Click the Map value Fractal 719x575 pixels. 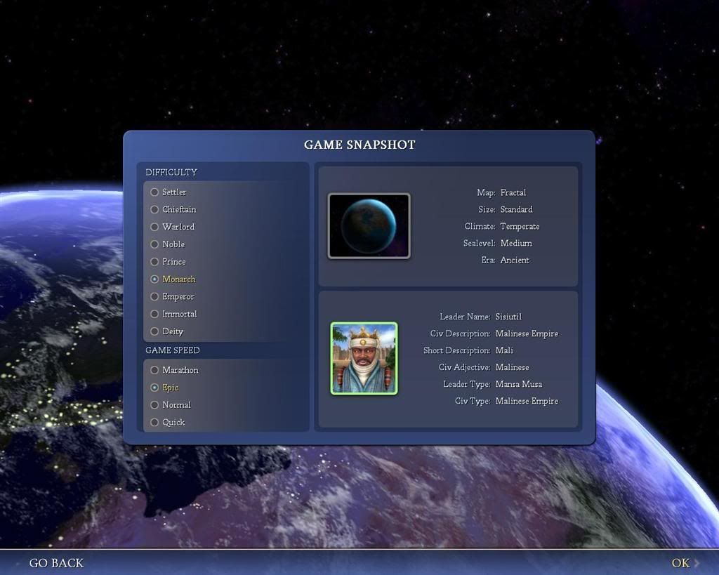(513, 192)
